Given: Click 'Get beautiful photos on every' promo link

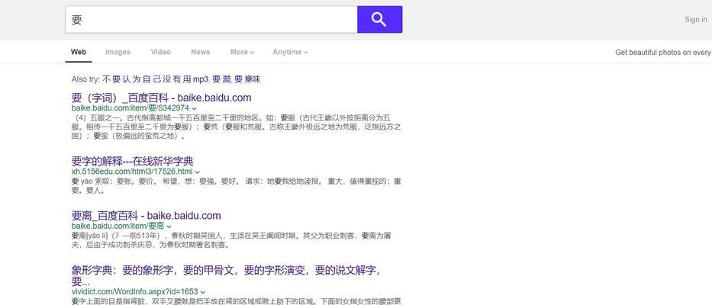Looking at the screenshot, I should point(663,53).
